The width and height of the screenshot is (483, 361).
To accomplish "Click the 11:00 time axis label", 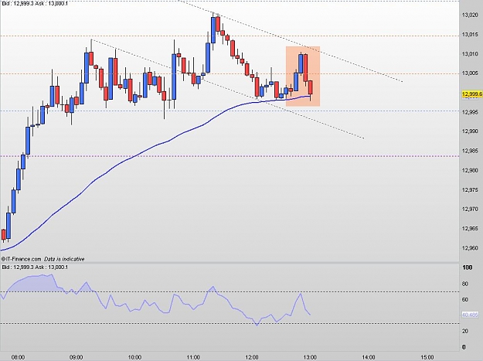I will pos(193,357).
